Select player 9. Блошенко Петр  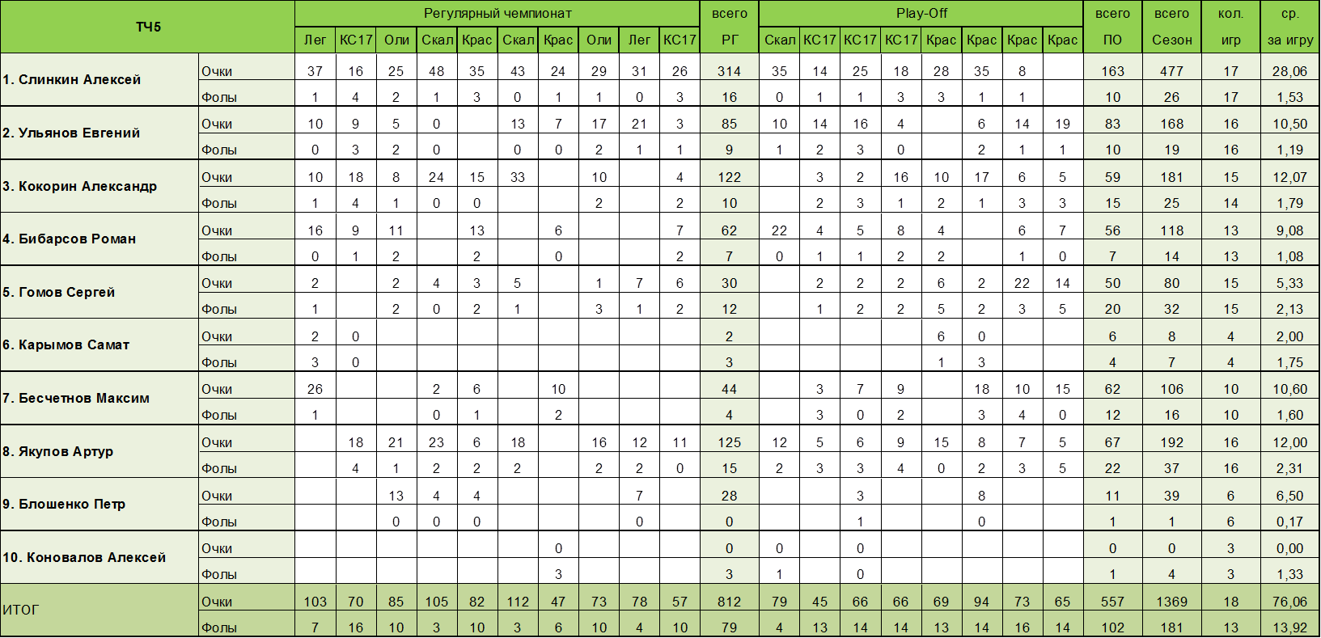(x=99, y=504)
